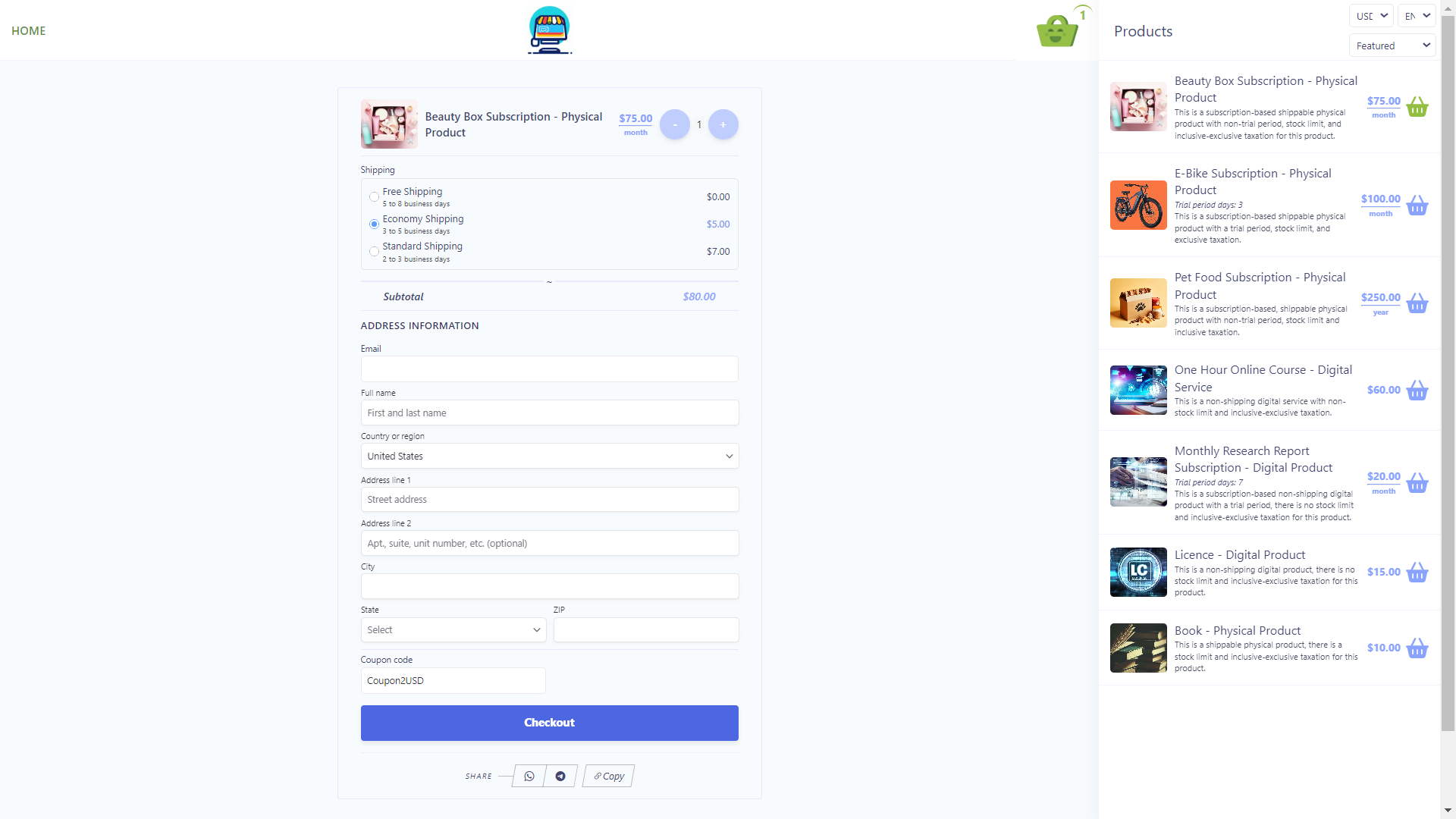The image size is (1456, 819).
Task: Increase Beauty Box quantity with plus button
Action: coord(723,124)
